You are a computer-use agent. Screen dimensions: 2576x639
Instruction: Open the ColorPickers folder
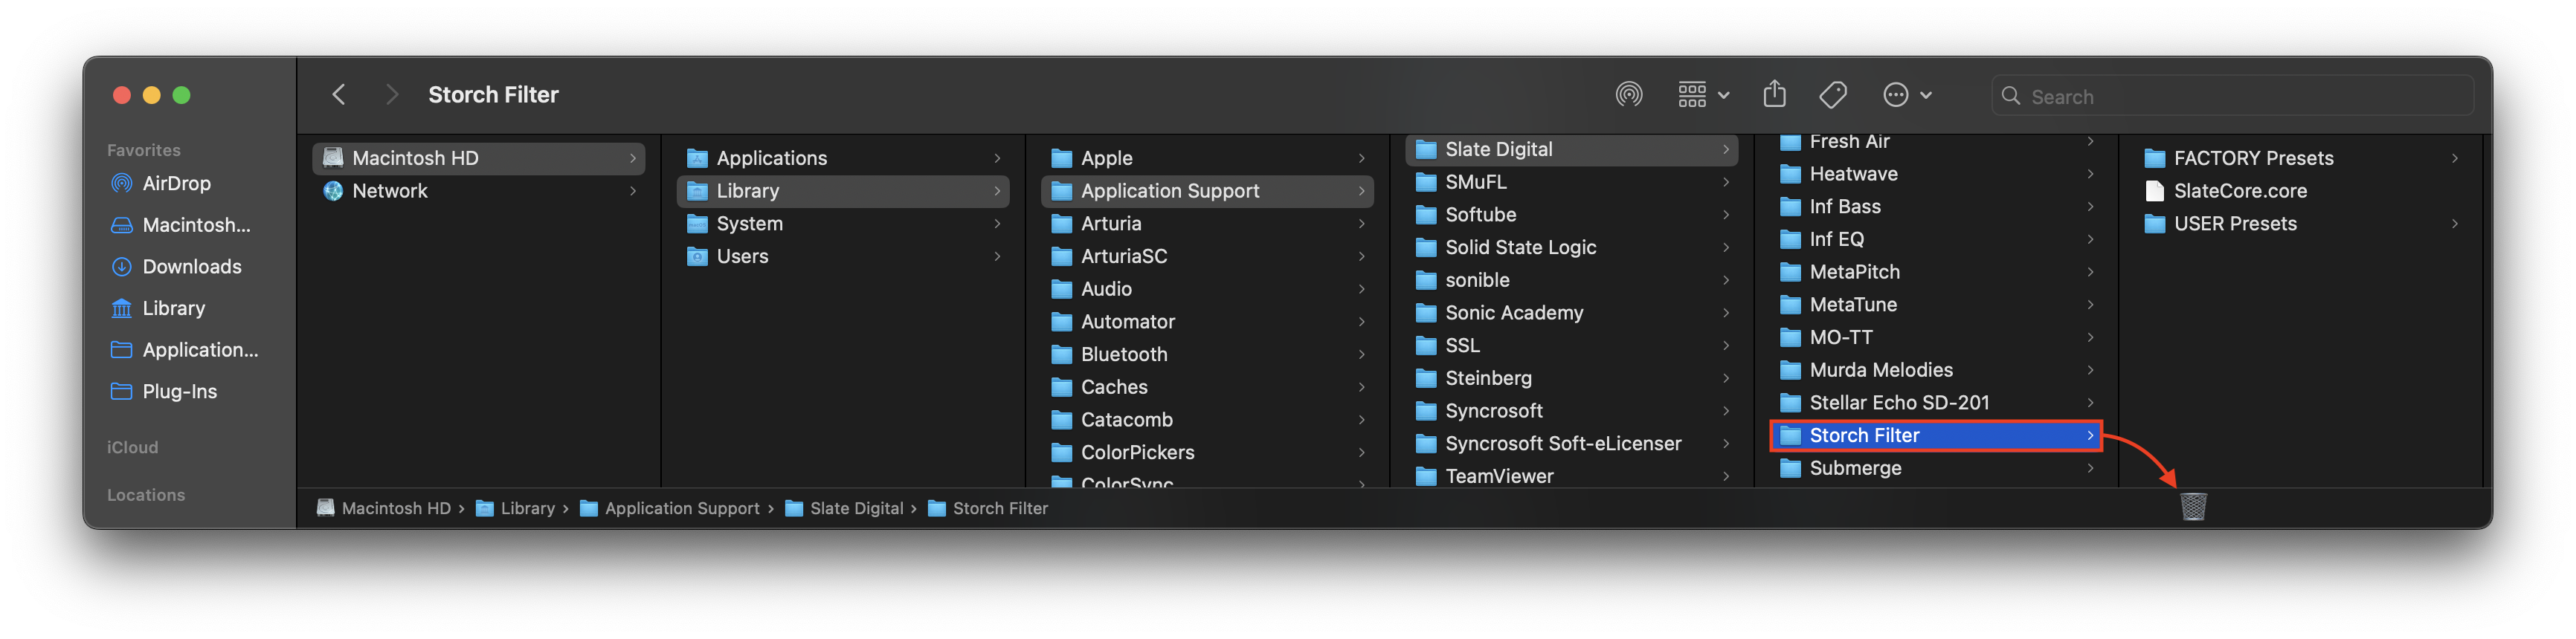(x=1208, y=453)
